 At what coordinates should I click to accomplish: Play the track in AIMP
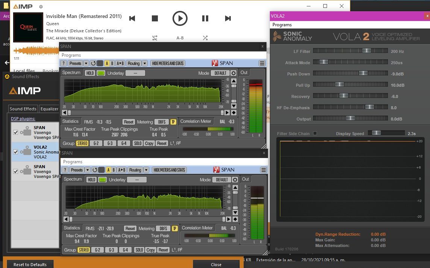point(180,18)
